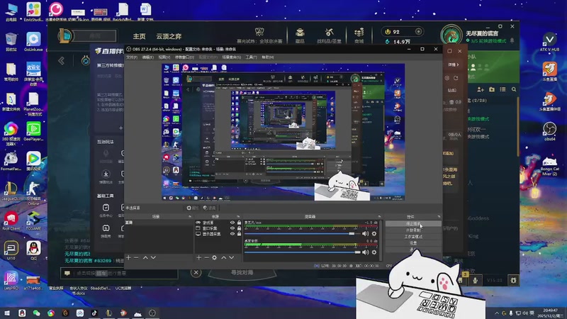Viewport: 567px width, 319px height.
Task: Move the source down in sources list
Action: (232, 257)
